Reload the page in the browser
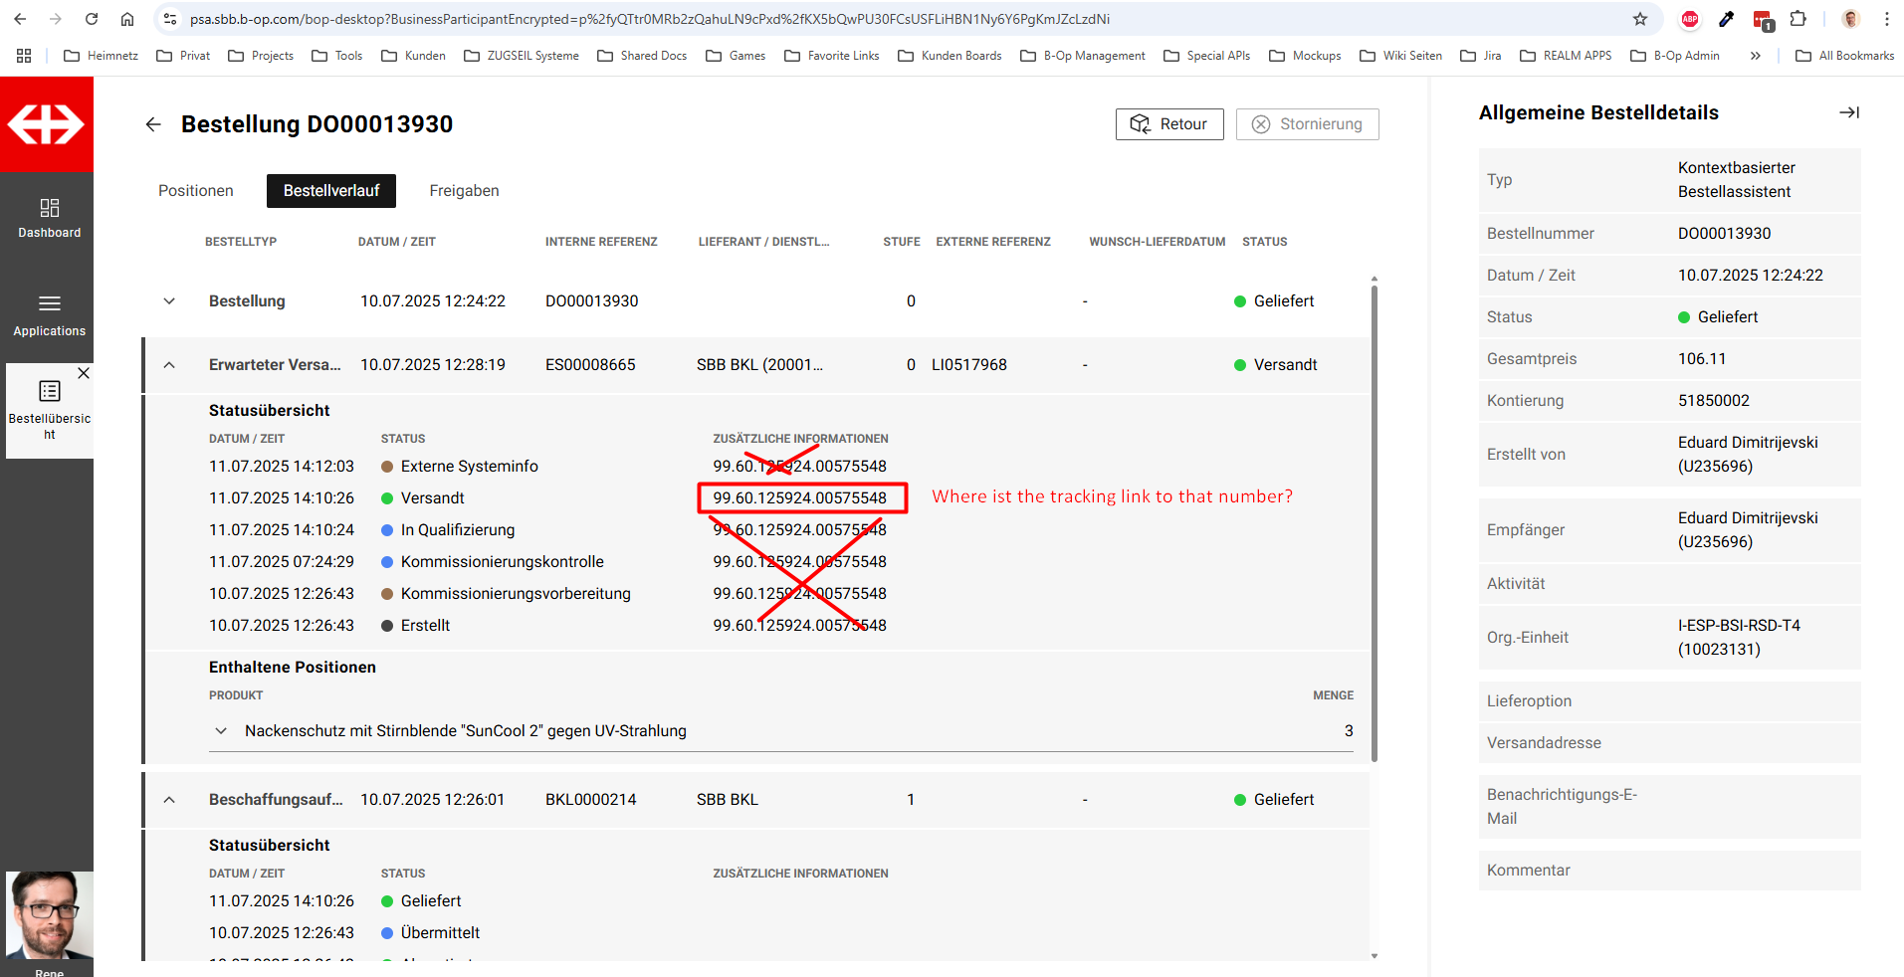 click(92, 19)
